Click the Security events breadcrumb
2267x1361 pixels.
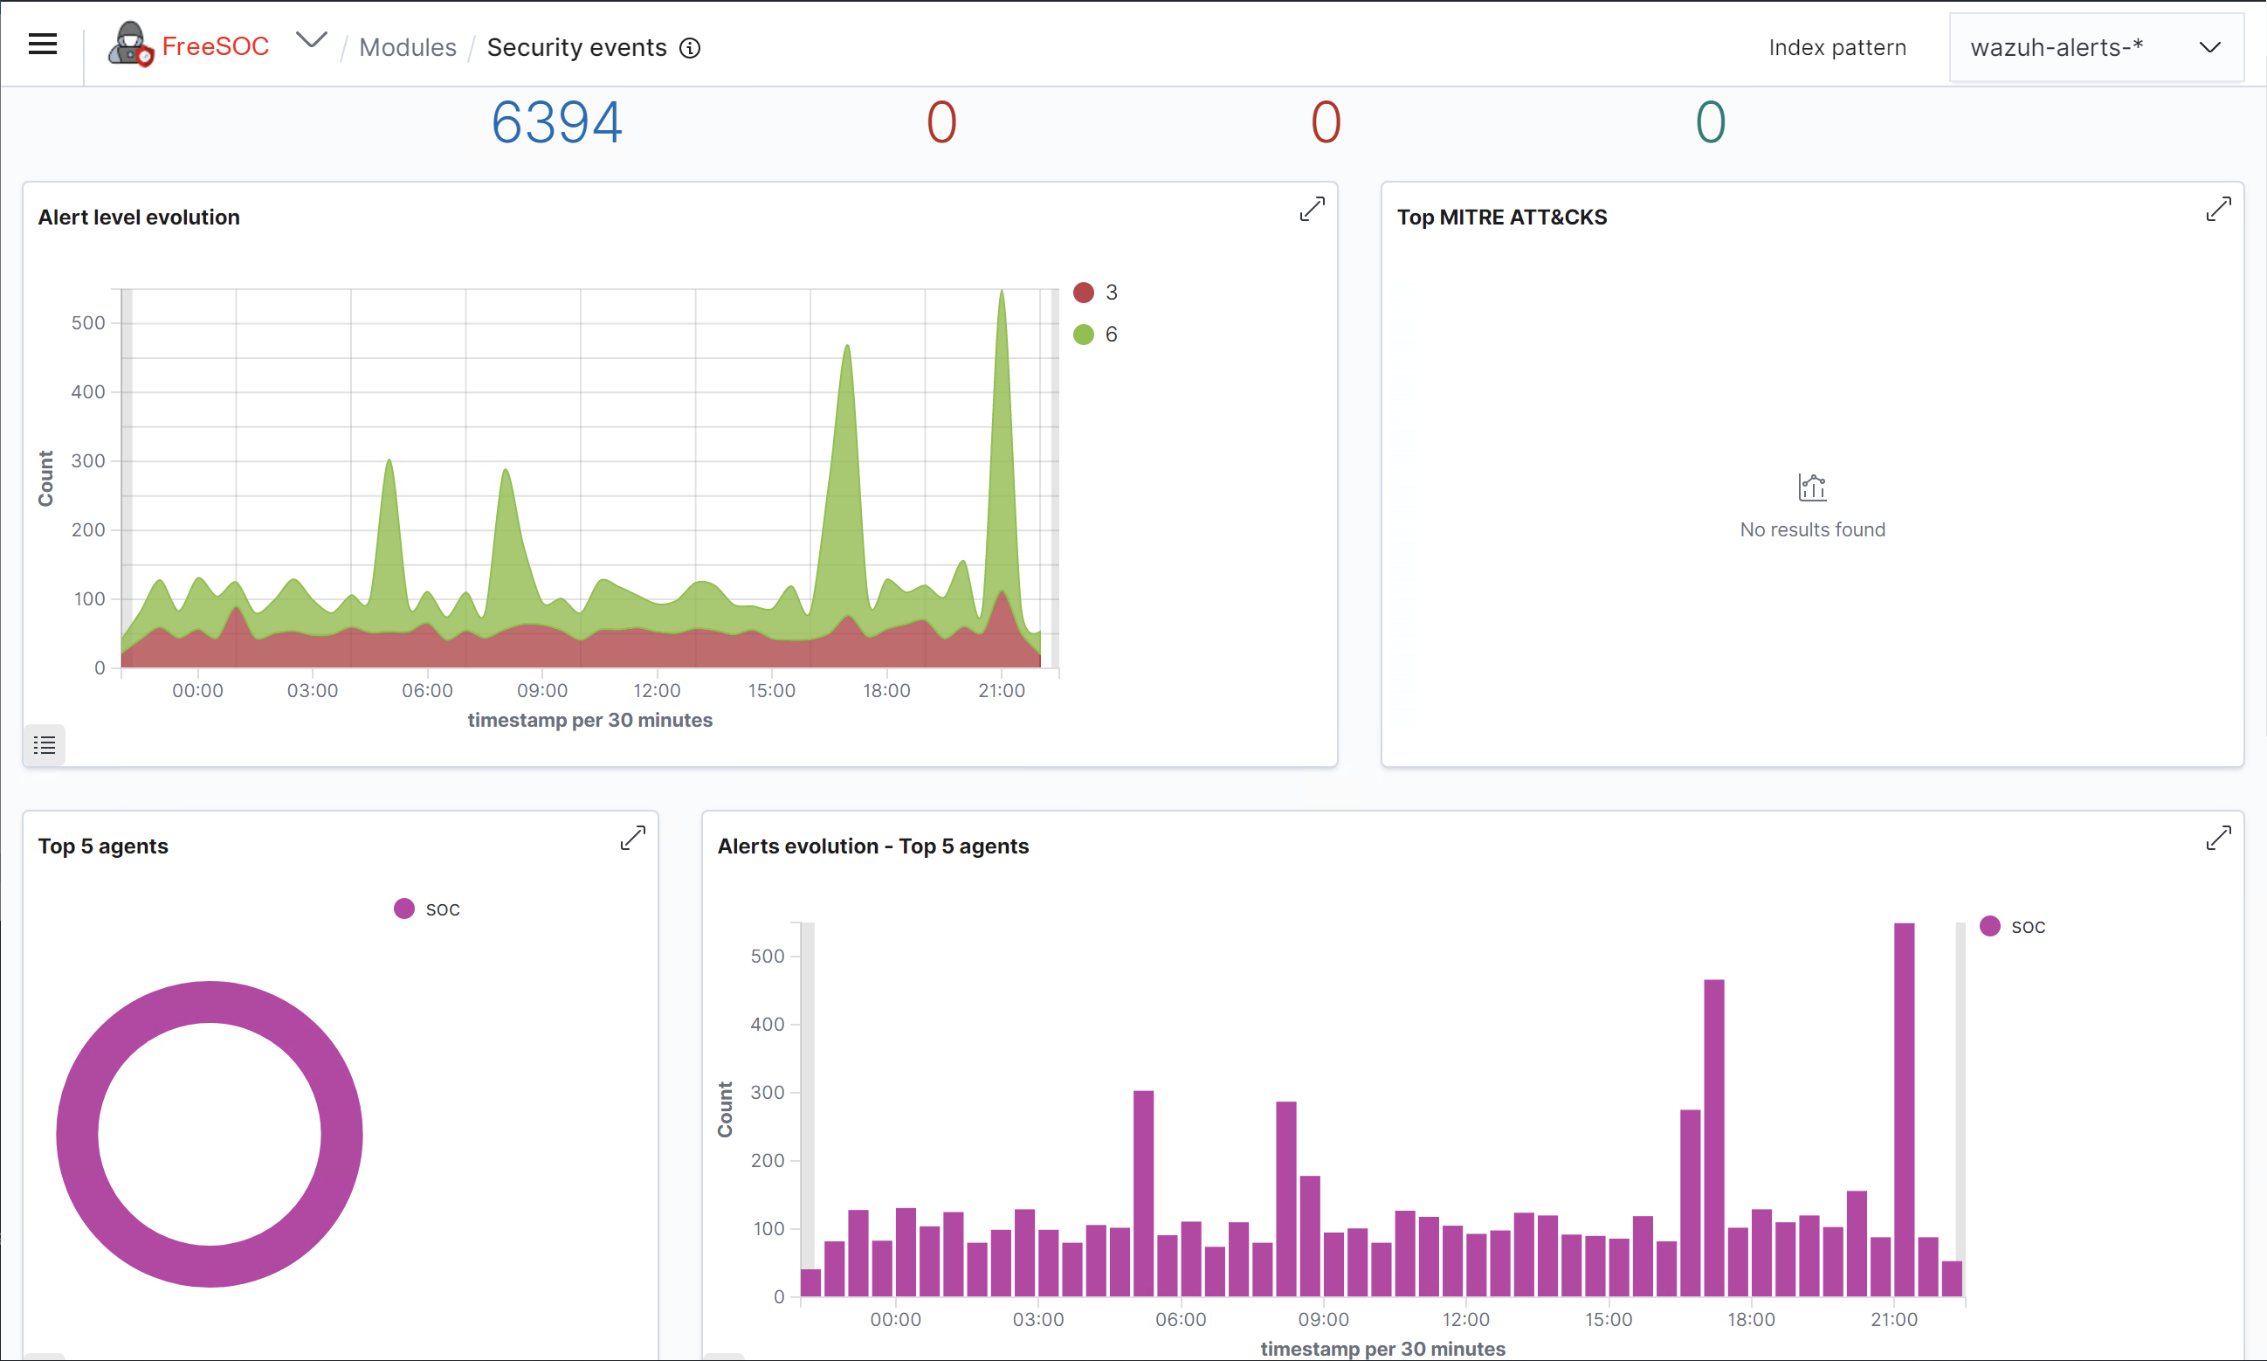(x=575, y=48)
